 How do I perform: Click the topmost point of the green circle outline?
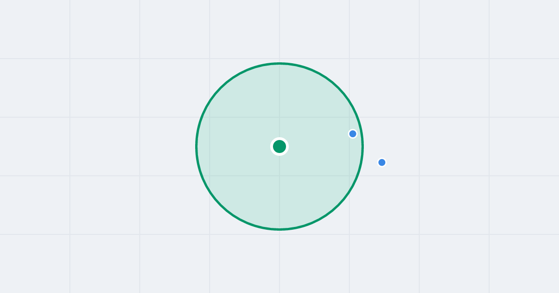point(279,63)
